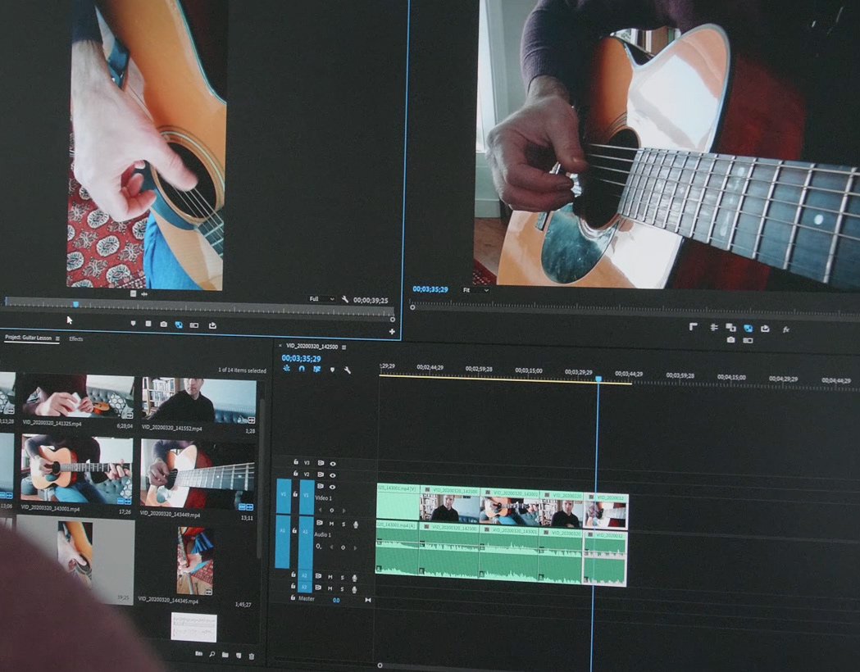Open the Full playback resolution dropdown

(x=321, y=299)
